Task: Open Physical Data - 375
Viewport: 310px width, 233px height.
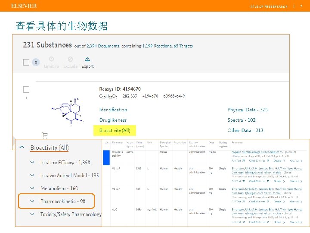Action: pos(248,110)
